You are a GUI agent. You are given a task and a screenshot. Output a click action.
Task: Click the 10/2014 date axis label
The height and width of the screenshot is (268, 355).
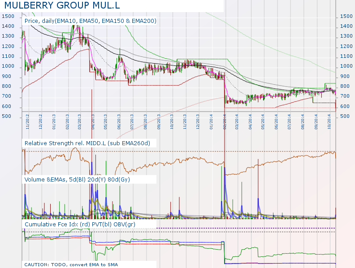[329, 122]
